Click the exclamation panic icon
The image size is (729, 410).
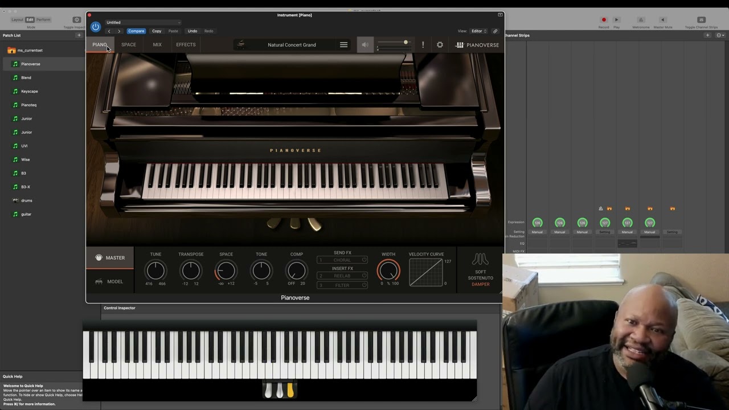tap(423, 45)
